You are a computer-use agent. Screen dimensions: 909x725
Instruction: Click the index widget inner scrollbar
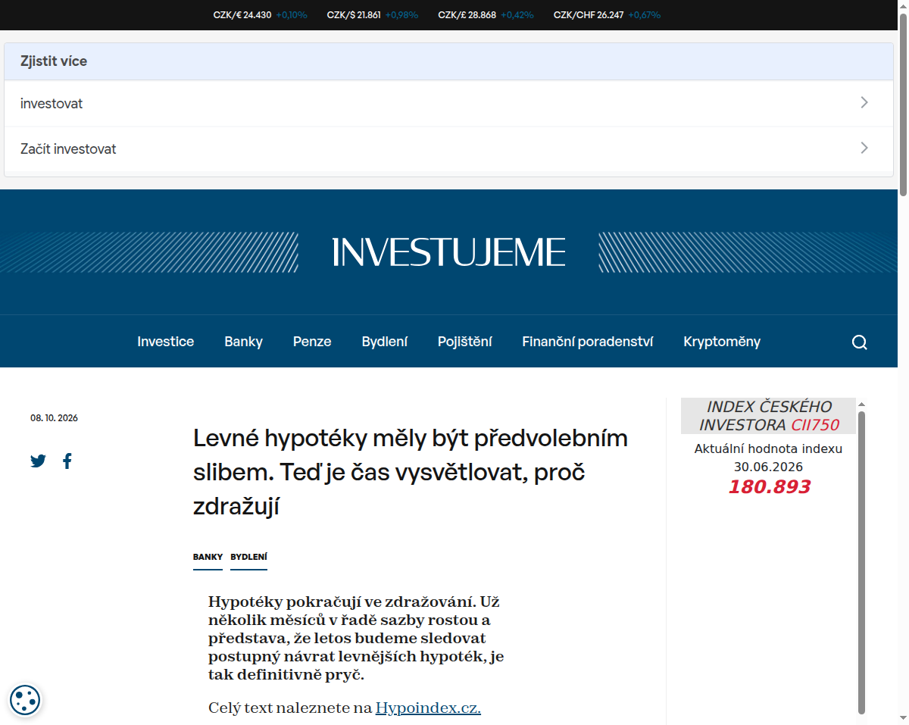pos(861,562)
